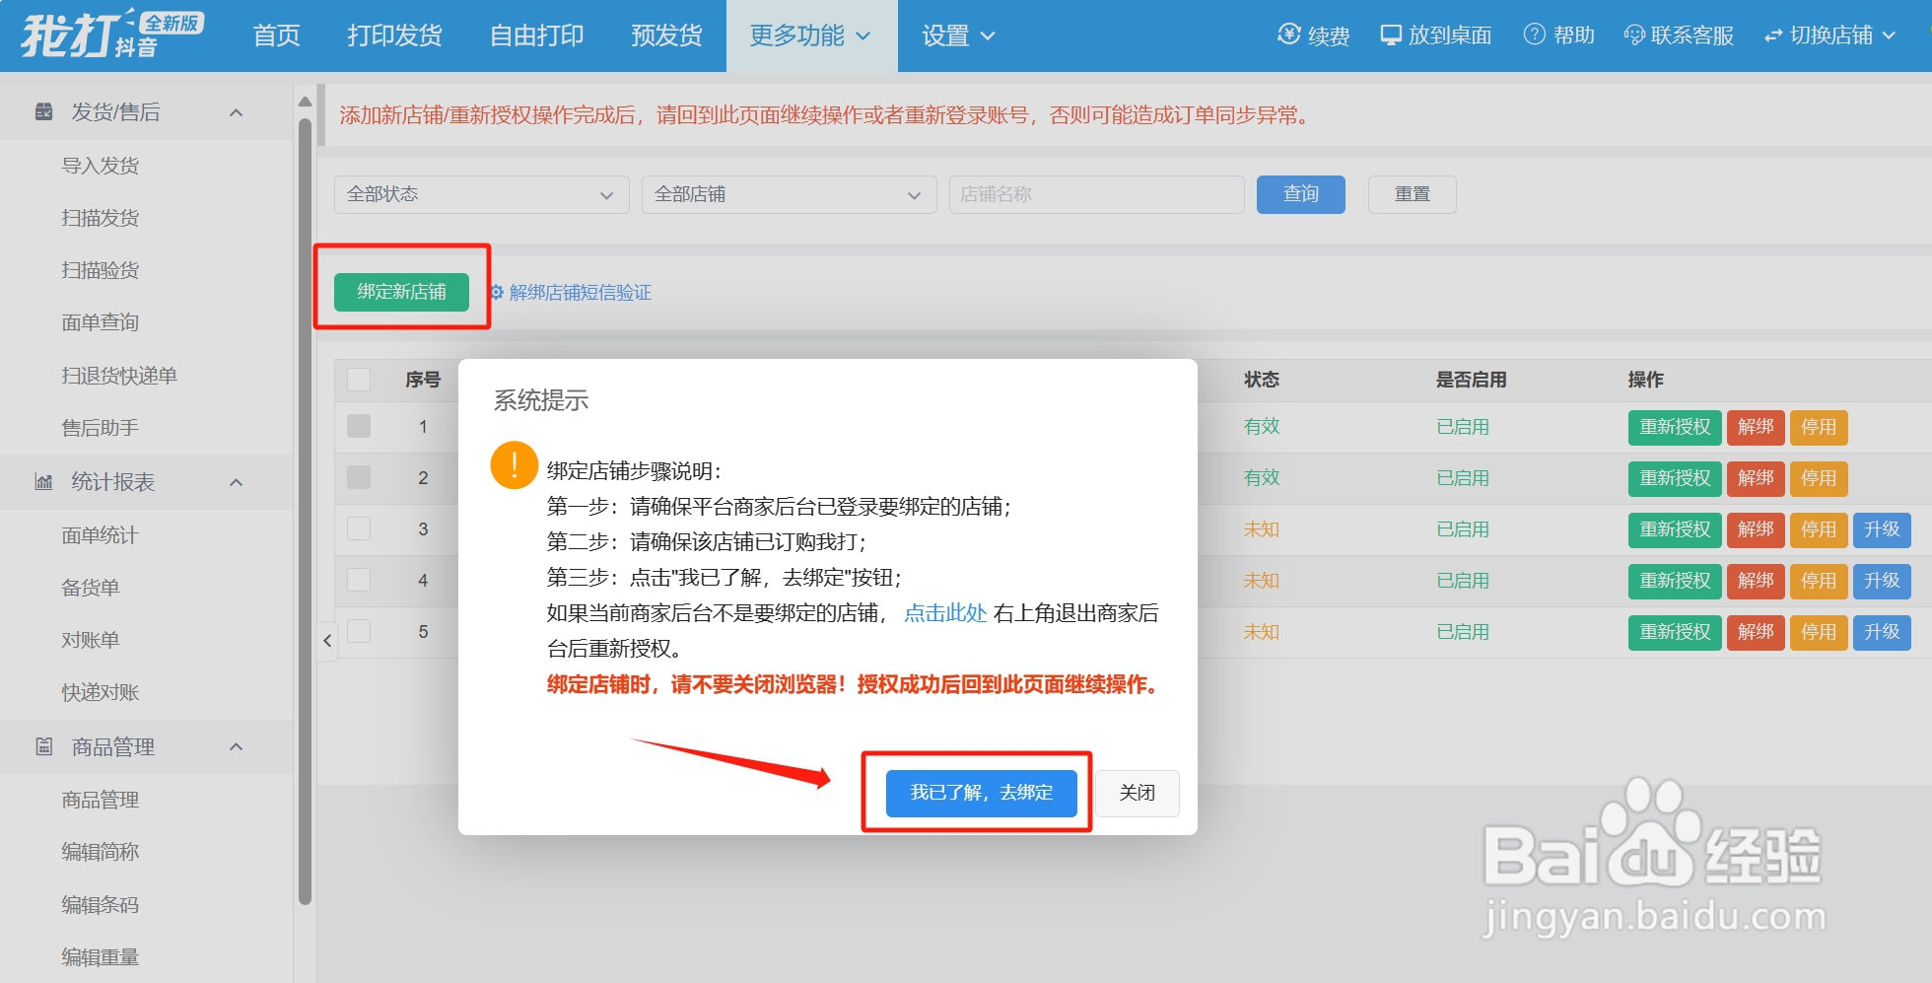The width and height of the screenshot is (1932, 983).
Task: Collapse the 统计报表 sidebar section chevron
Action: pyautogui.click(x=237, y=482)
